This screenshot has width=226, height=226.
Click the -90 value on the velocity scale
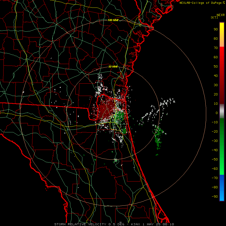pos(215,197)
